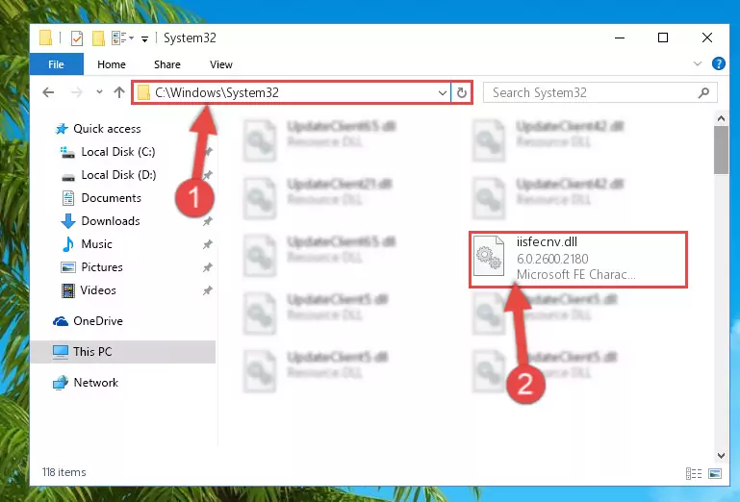This screenshot has width=740, height=502.
Task: Refresh the System32 folder view
Action: pos(462,93)
